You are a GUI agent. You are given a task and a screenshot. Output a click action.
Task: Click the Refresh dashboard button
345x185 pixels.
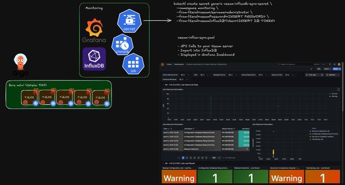tap(331, 75)
